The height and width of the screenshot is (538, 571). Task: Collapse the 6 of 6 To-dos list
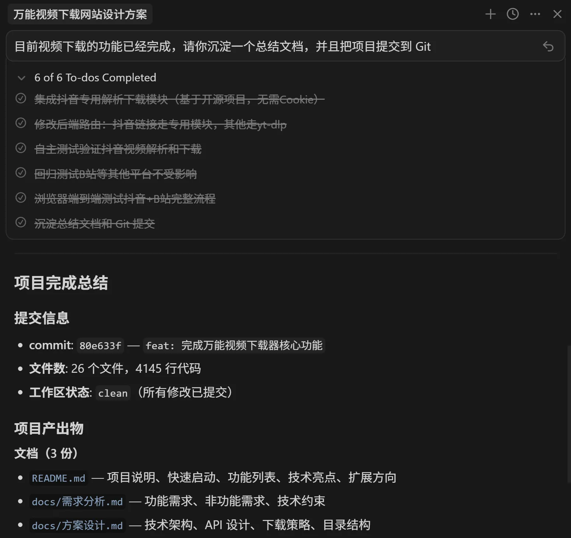[x=21, y=78]
